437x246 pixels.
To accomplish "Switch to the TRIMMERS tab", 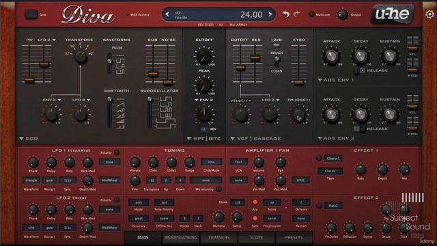I will pos(218,238).
